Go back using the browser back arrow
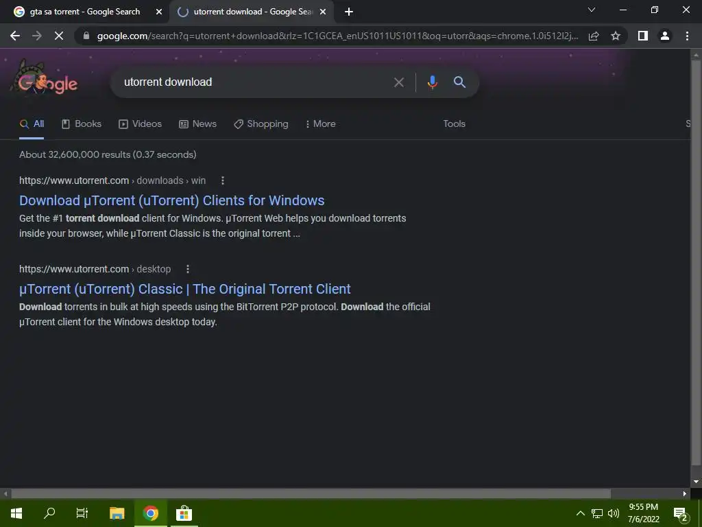Viewport: 702px width, 527px height. point(15,36)
